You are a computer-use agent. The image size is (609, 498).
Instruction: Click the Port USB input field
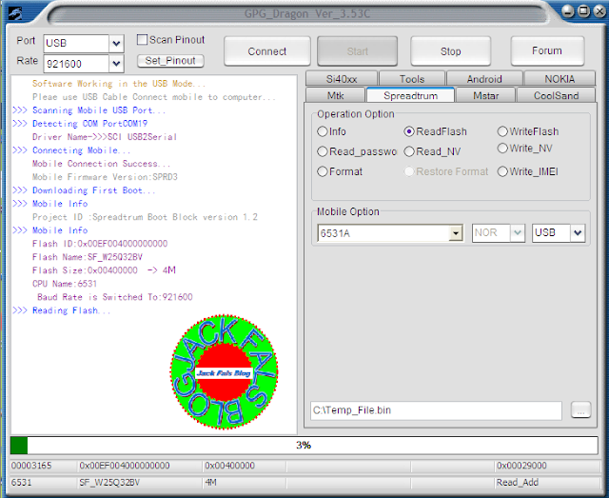pyautogui.click(x=76, y=43)
